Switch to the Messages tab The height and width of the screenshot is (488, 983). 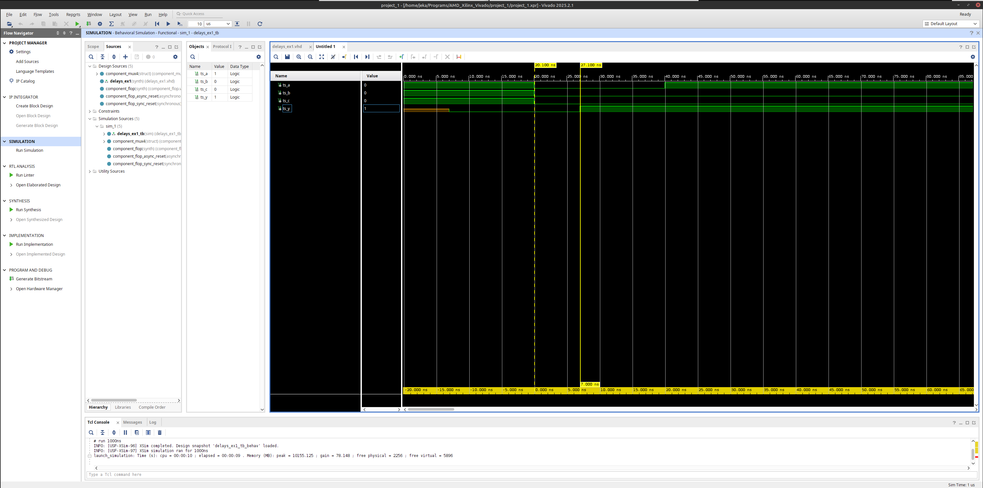pyautogui.click(x=132, y=422)
